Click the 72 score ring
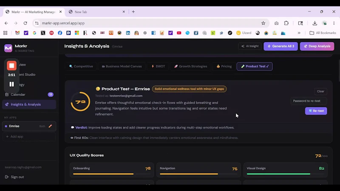The image size is (340, 191). tap(80, 101)
